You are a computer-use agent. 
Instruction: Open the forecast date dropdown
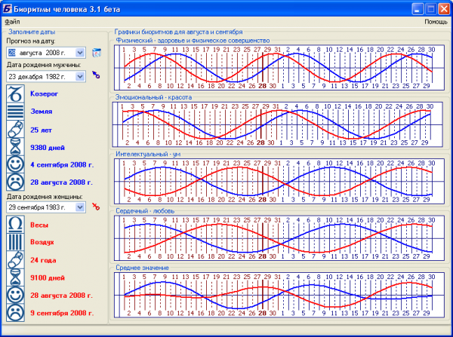pos(81,53)
